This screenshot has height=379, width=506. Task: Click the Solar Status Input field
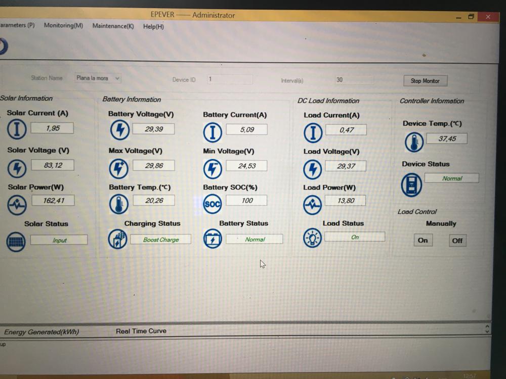[59, 240]
